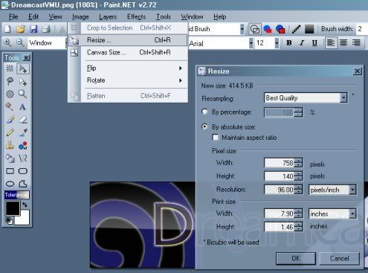
Task: Adjust the Tolerance slider bar
Action: (x=16, y=195)
